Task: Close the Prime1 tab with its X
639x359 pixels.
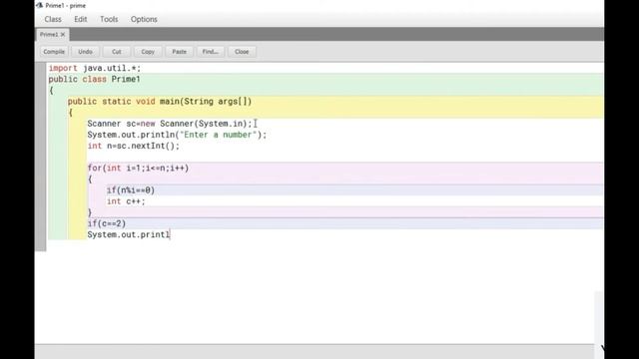Action: point(63,35)
